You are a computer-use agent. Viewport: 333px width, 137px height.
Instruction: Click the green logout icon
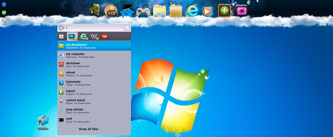tap(61, 92)
